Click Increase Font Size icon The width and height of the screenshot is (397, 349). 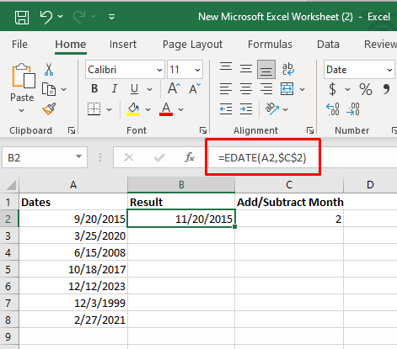[174, 88]
